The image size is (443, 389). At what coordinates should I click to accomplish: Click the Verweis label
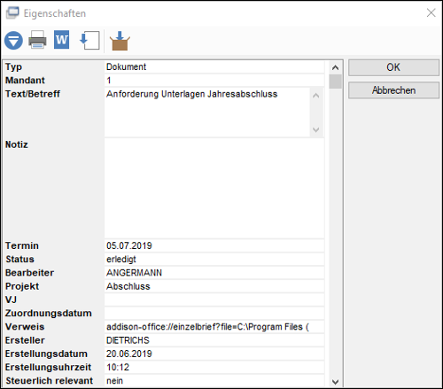[x=25, y=327]
